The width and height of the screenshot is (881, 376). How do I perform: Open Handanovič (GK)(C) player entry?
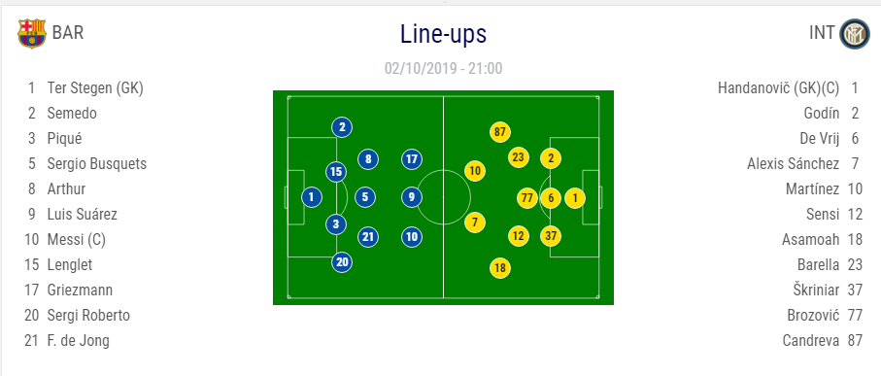tap(778, 88)
